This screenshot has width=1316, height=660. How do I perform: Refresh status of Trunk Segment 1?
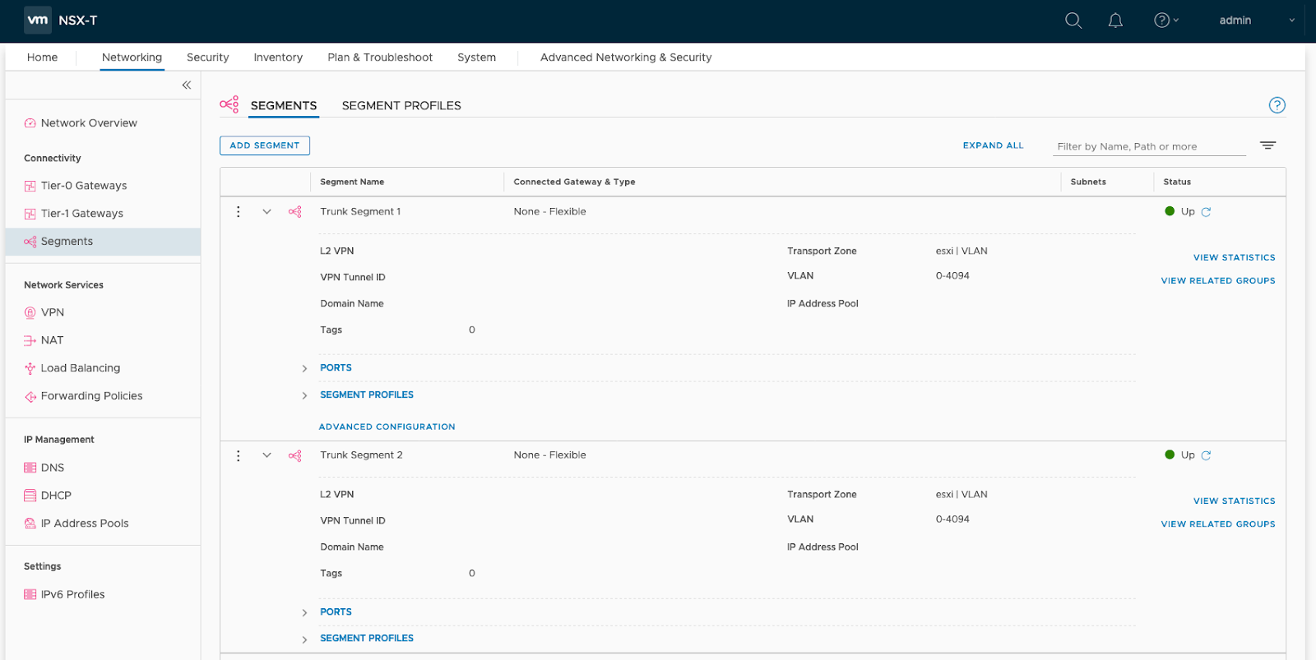click(1206, 212)
